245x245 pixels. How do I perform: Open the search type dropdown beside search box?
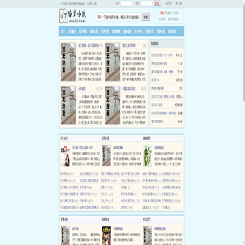coord(100,17)
